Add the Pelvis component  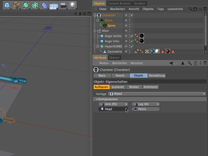pyautogui.click(x=146, y=109)
